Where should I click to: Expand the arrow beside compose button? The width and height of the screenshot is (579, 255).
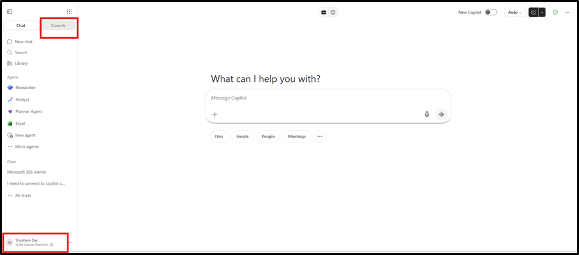tap(542, 12)
